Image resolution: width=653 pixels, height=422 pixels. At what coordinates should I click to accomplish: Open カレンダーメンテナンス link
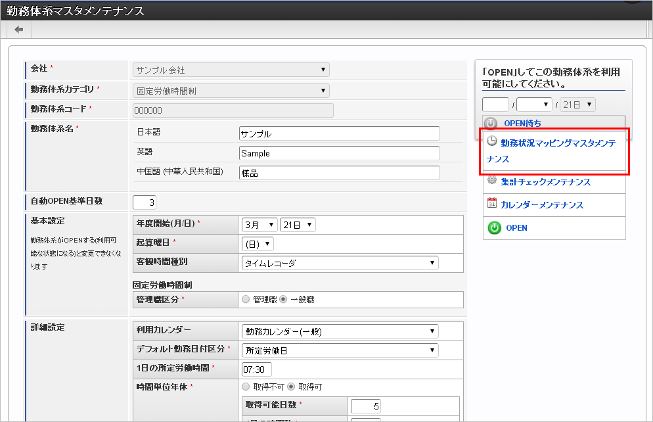click(x=542, y=205)
